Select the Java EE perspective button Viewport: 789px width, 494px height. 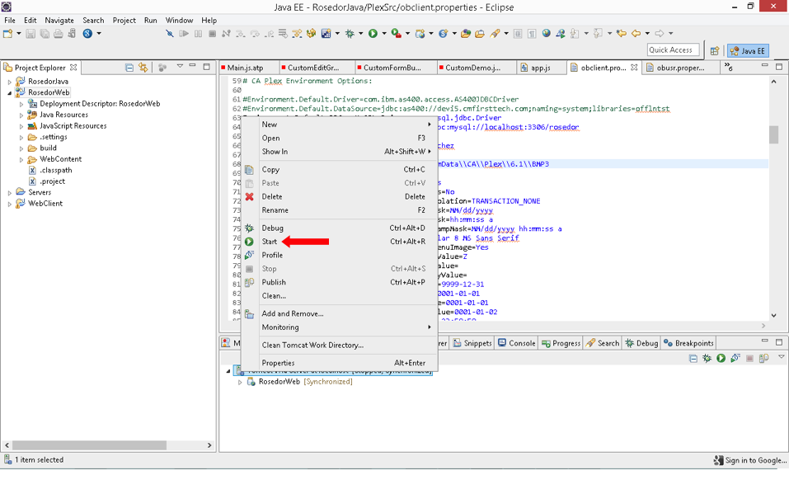tap(747, 50)
